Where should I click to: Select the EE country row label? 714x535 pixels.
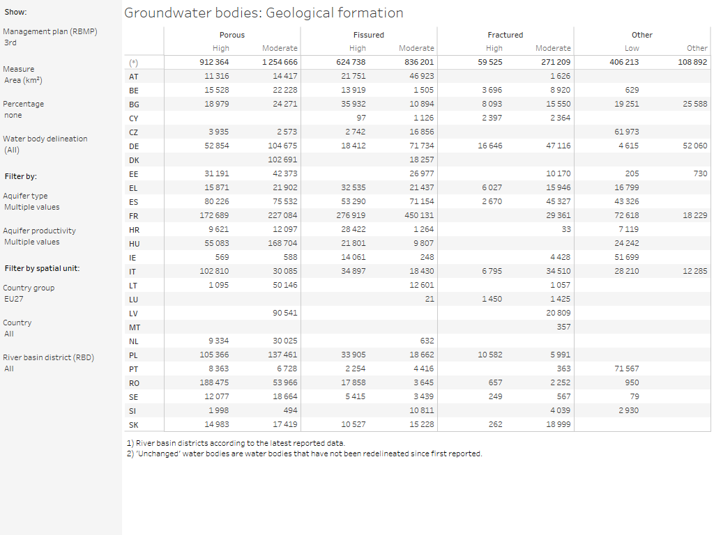tap(133, 174)
